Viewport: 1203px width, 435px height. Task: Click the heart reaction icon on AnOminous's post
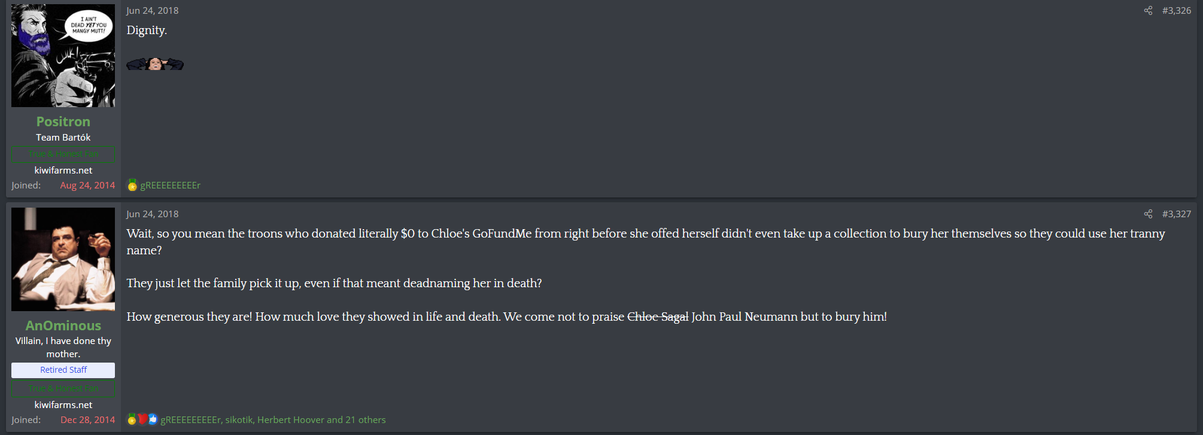pos(142,419)
